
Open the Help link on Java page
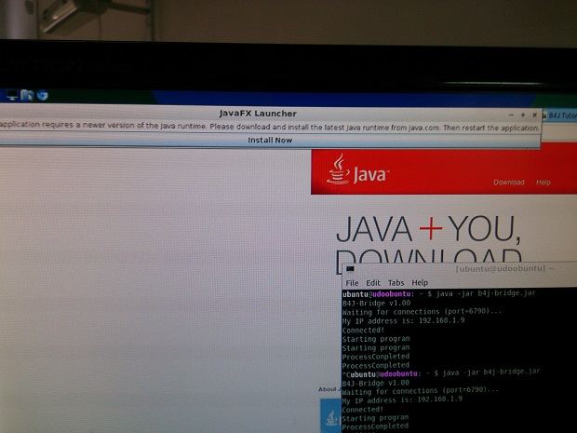(543, 183)
